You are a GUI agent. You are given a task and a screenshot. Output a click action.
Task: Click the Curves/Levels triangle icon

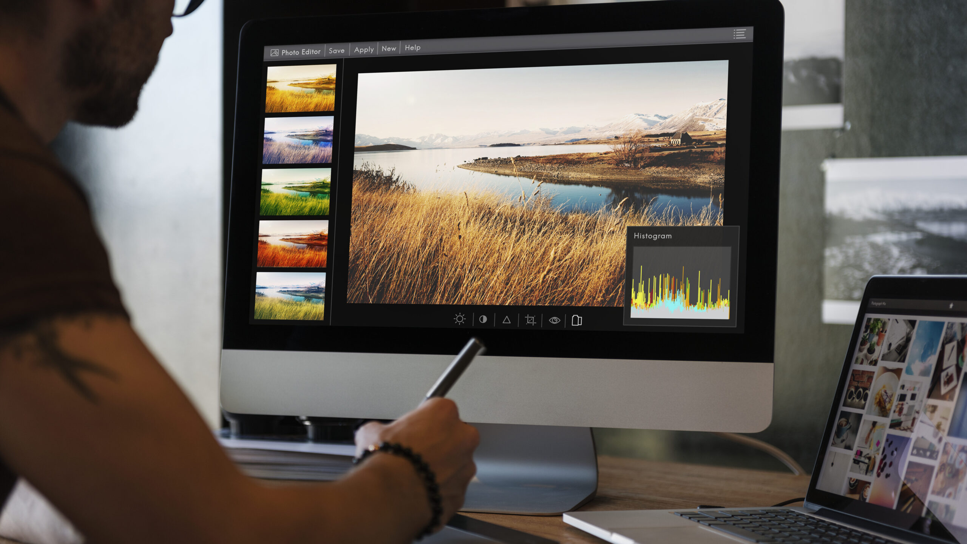point(506,319)
